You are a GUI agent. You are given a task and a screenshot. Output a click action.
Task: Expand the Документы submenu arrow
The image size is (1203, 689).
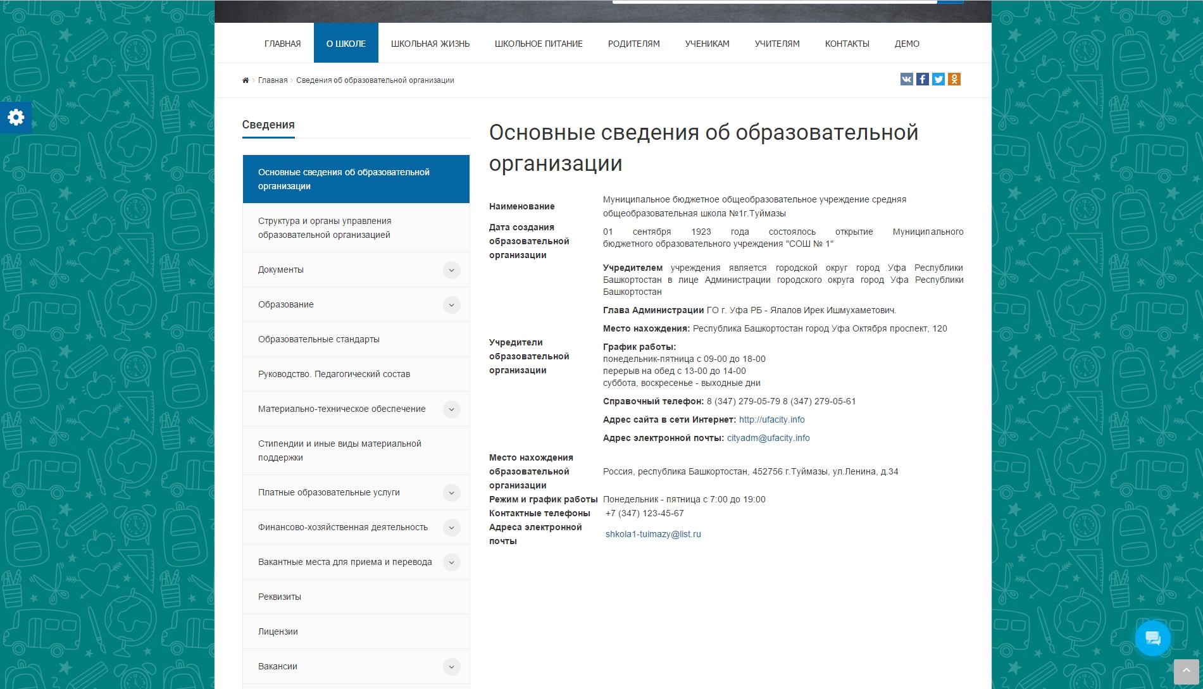pyautogui.click(x=451, y=270)
